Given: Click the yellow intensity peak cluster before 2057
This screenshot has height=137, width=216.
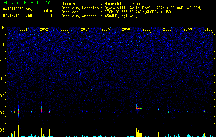Looking at the screenshot, I should (139, 132).
